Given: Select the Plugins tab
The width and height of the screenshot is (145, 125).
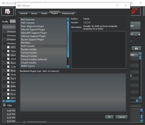Looking at the screenshot, I should pyautogui.click(x=54, y=13).
